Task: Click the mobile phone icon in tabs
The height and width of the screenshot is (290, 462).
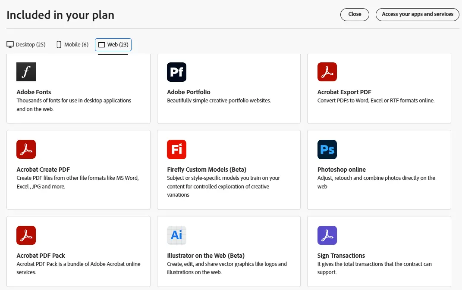Action: click(59, 45)
